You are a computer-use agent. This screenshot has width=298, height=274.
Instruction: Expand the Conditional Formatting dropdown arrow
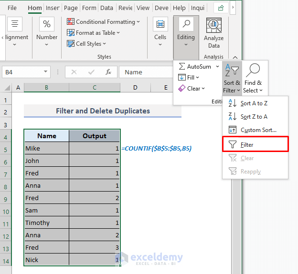pos(138,22)
